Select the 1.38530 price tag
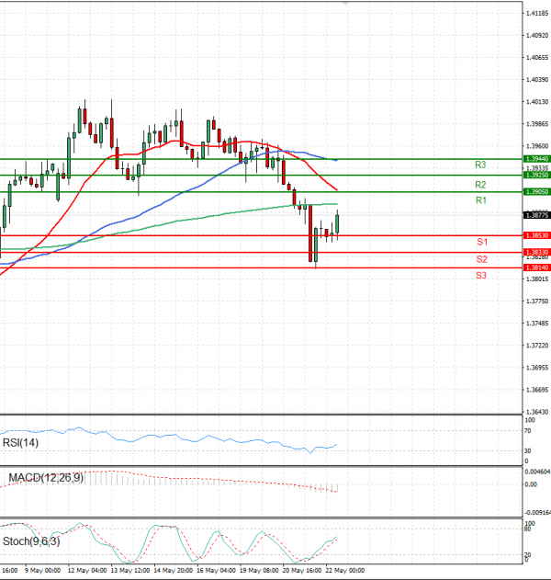Image resolution: width=551 pixels, height=580 pixels. (x=537, y=235)
